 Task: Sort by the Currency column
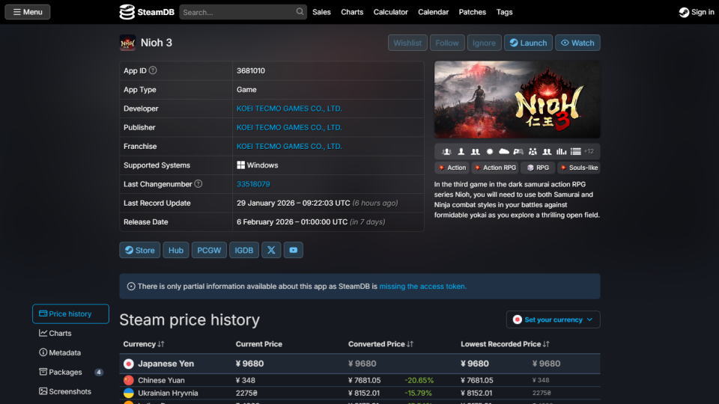click(x=144, y=344)
